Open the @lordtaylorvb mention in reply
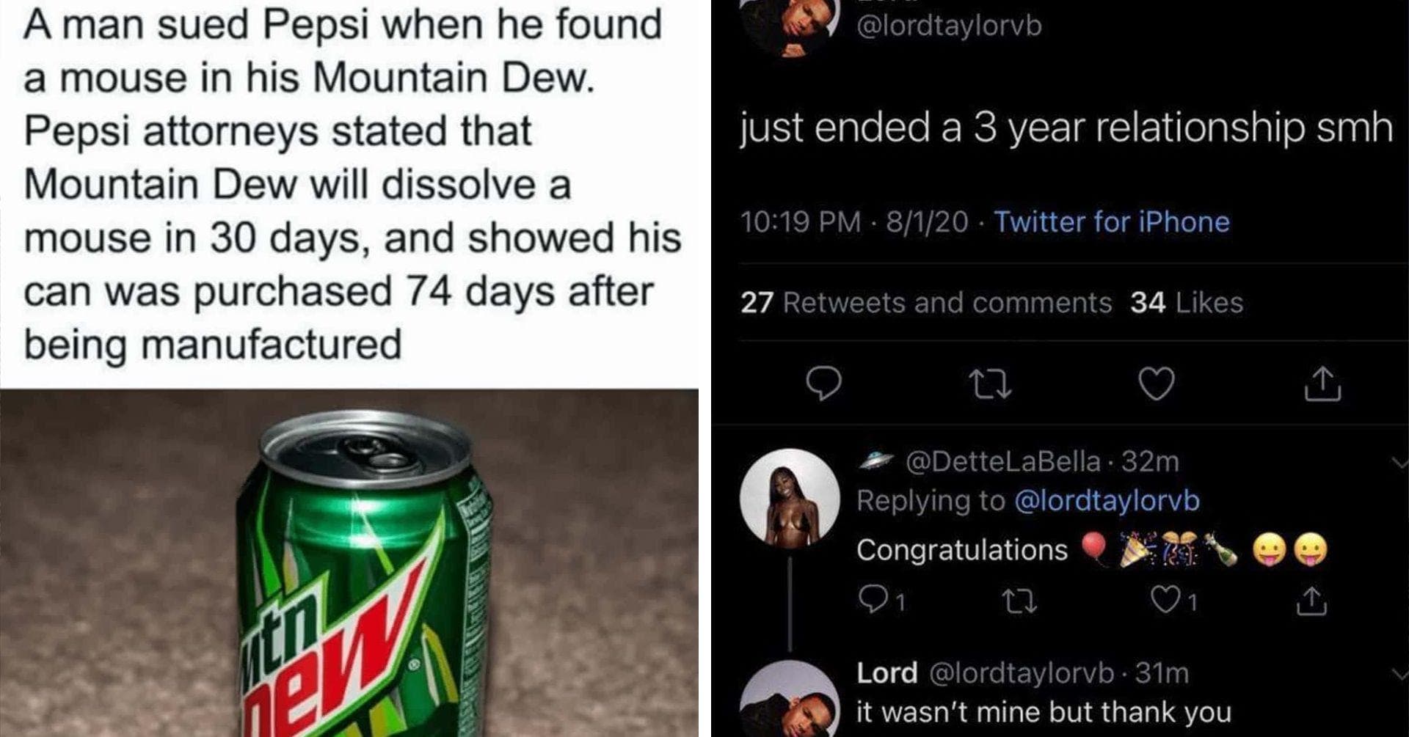Screen dimensions: 1409x737 pos(1107,501)
